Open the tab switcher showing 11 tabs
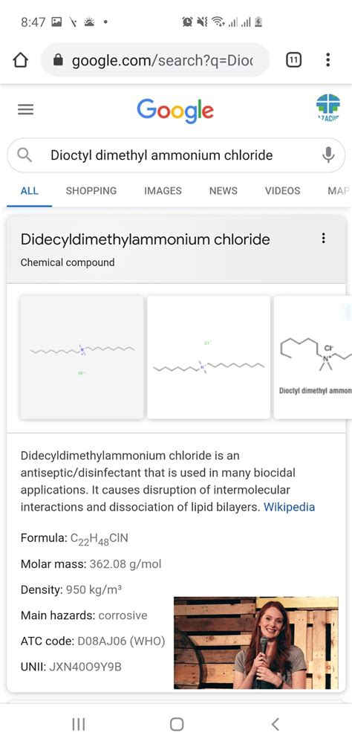The image size is (352, 744). (x=293, y=59)
